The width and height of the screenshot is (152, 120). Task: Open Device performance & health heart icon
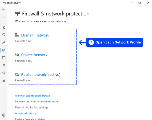pyautogui.click(x=4, y=73)
